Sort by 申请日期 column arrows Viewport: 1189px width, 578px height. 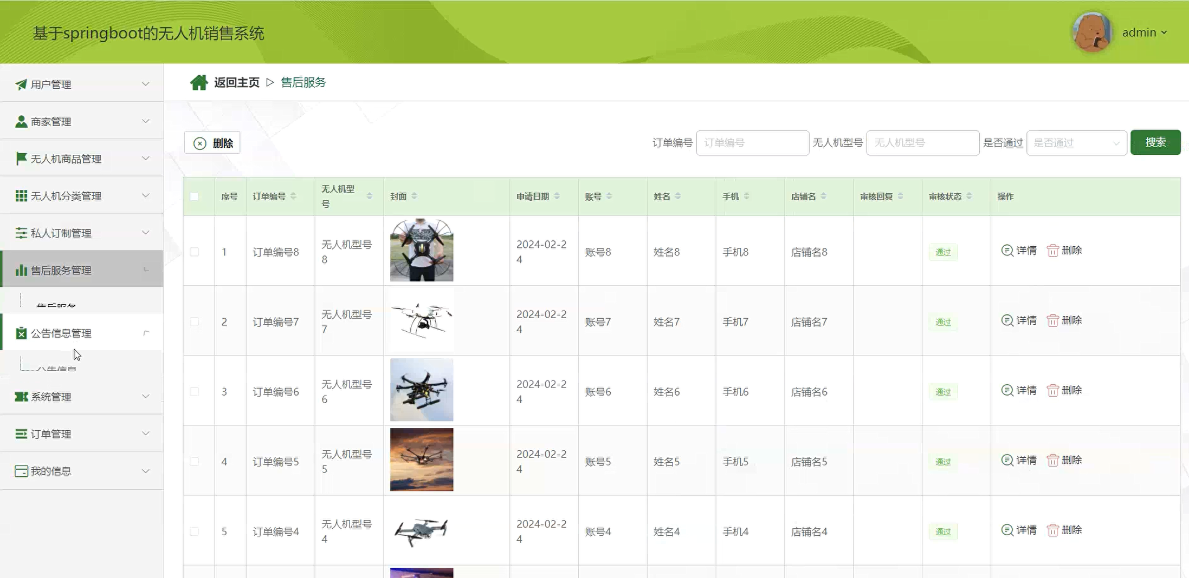click(557, 196)
